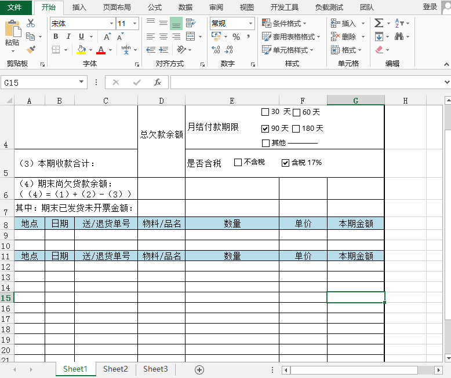The image size is (451, 378).
Task: Apply underline formatting
Action: pos(81,36)
